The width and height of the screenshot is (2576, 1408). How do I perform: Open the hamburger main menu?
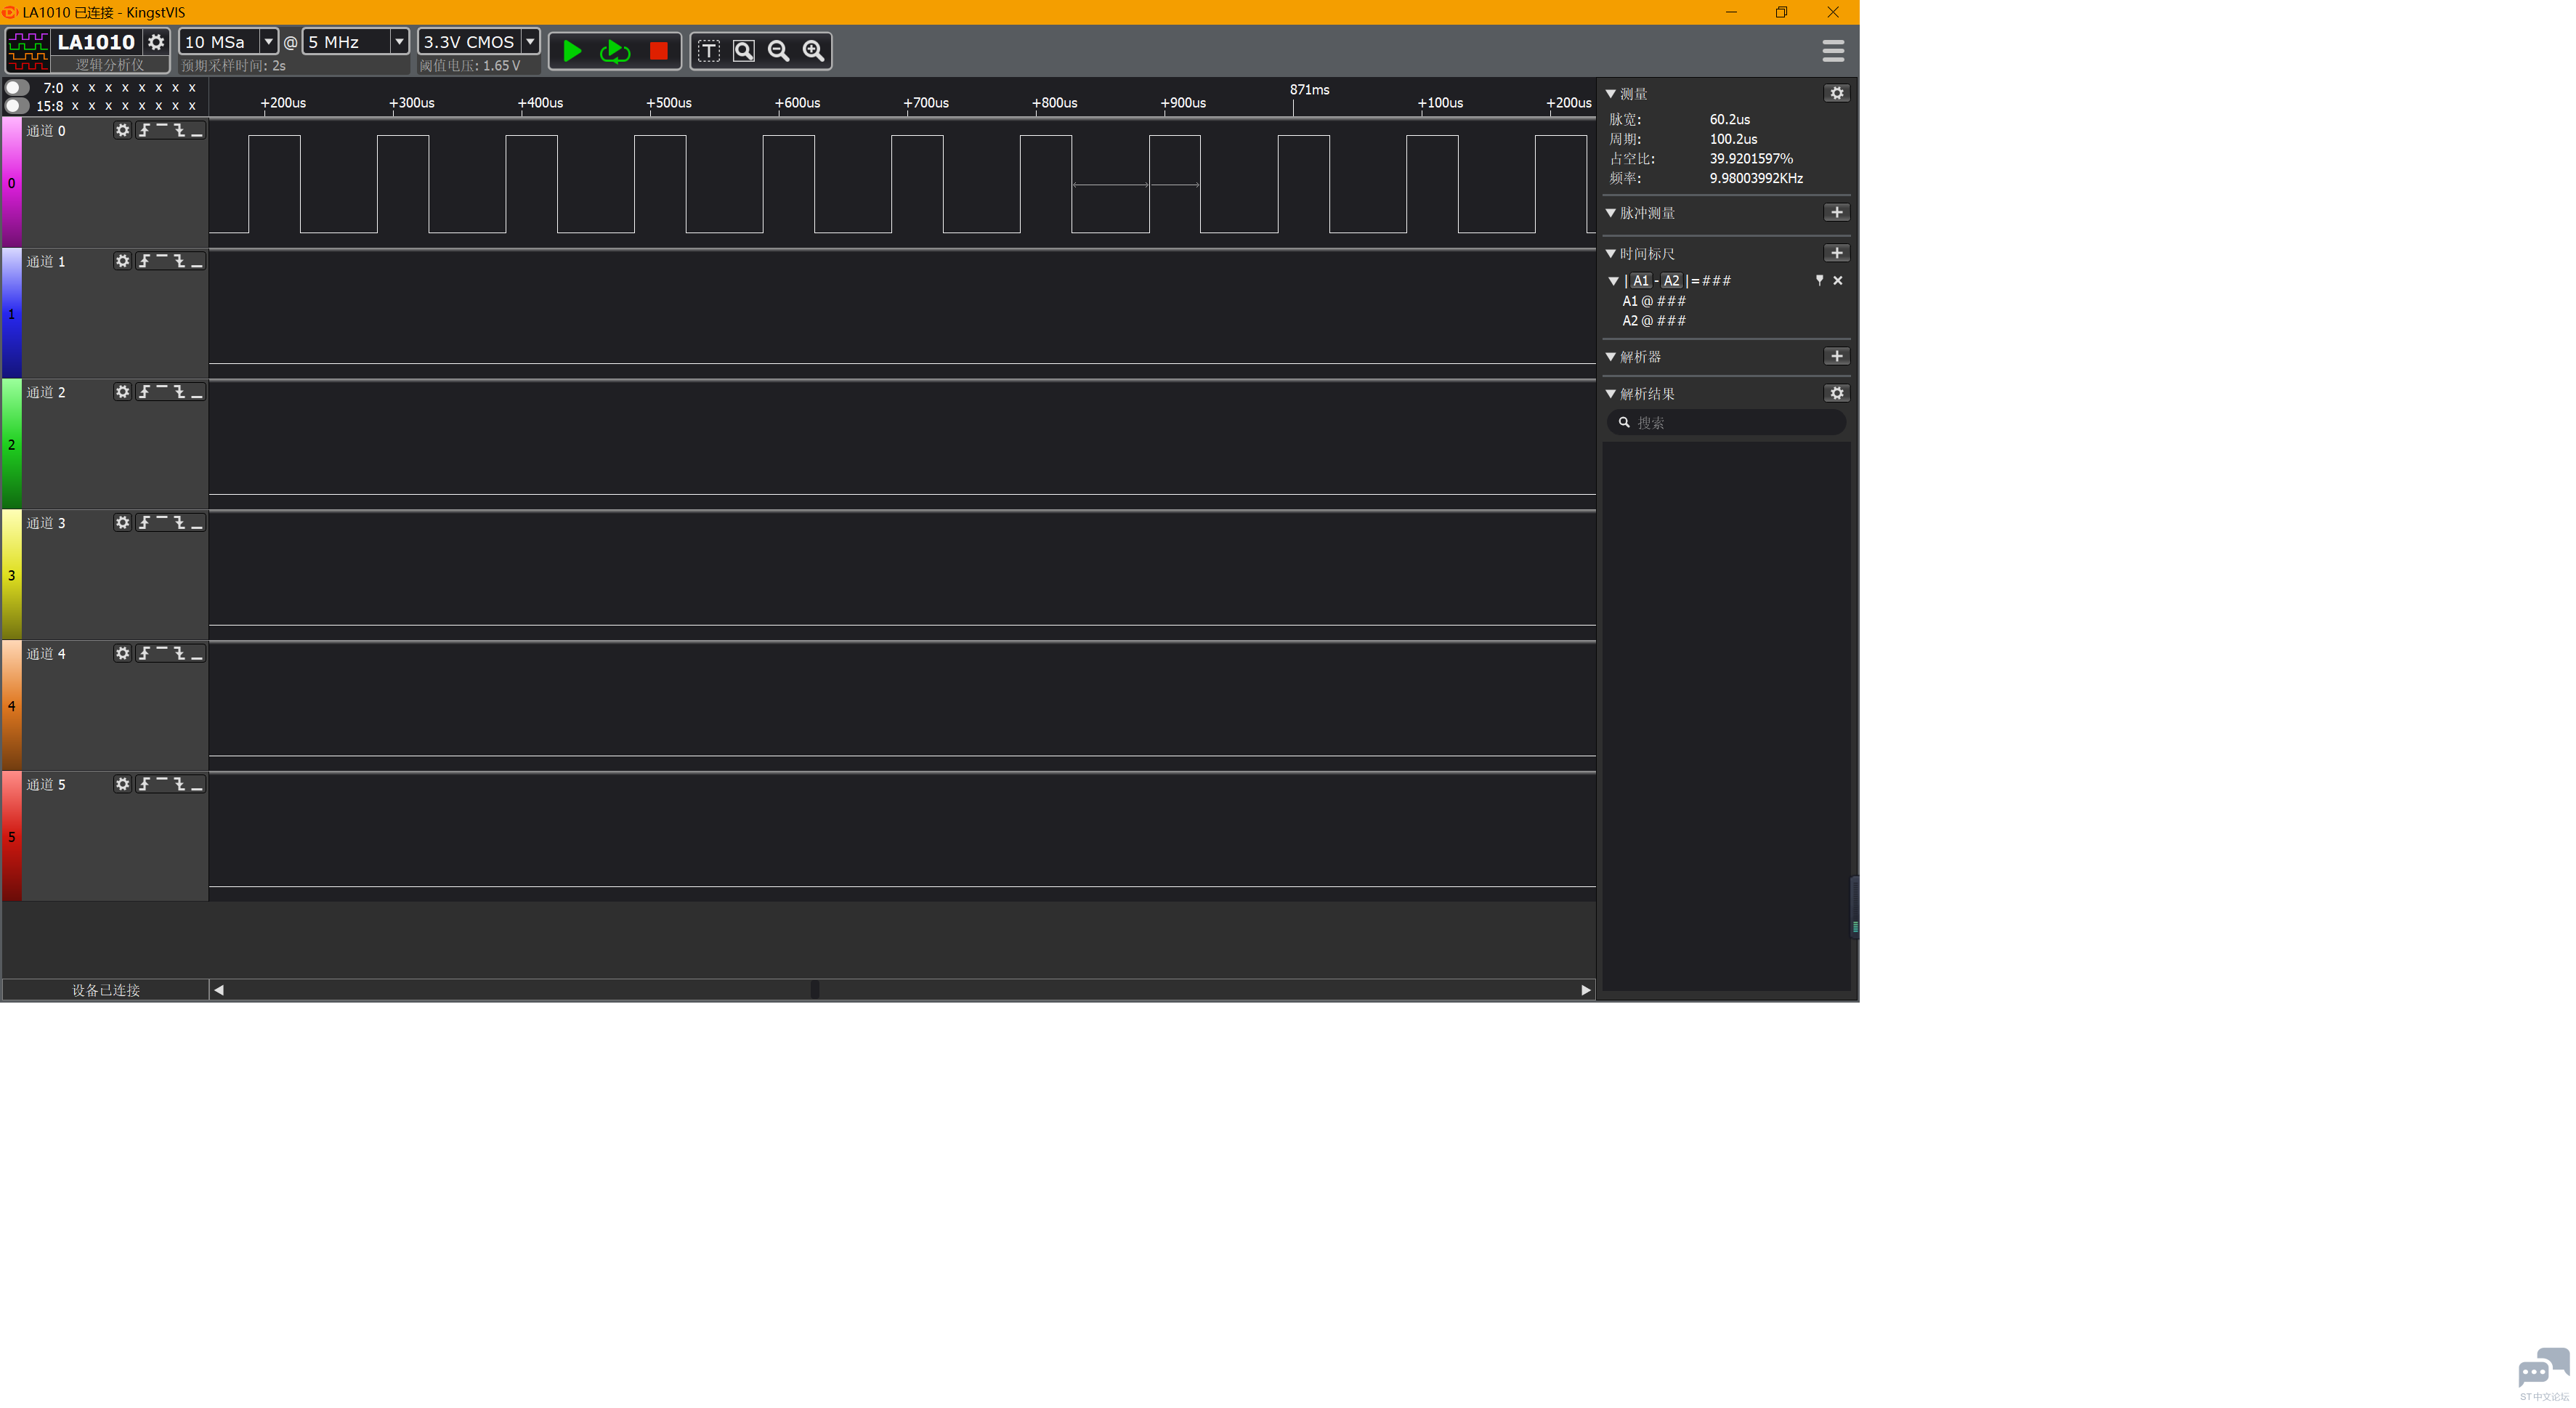(x=1833, y=51)
